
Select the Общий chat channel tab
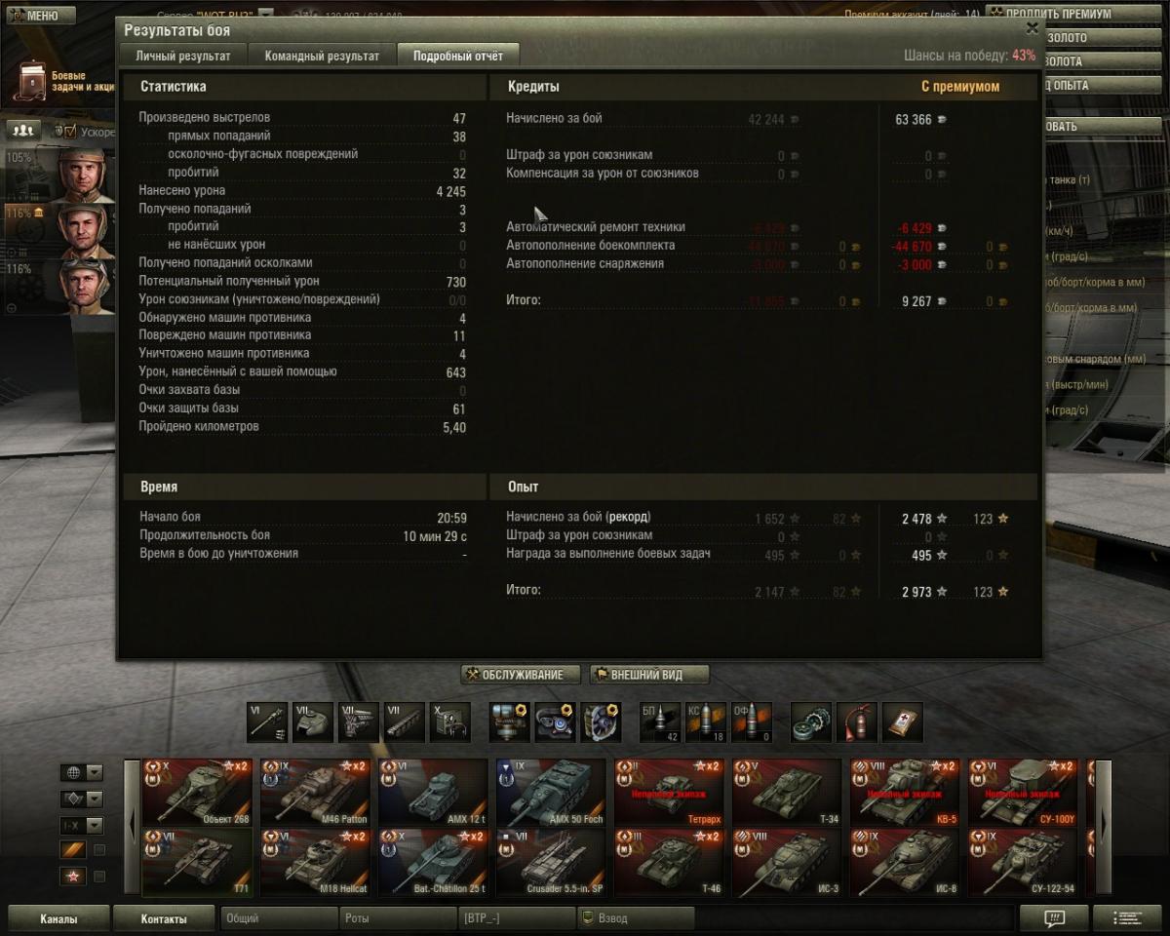click(x=279, y=918)
